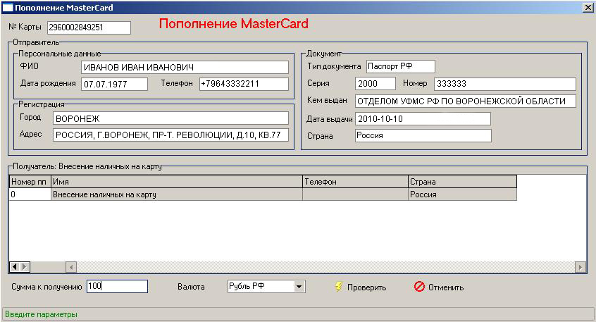Click the Получатель: Внесение наличных на карту label
Screen dimensions: 596x322
pyautogui.click(x=87, y=166)
